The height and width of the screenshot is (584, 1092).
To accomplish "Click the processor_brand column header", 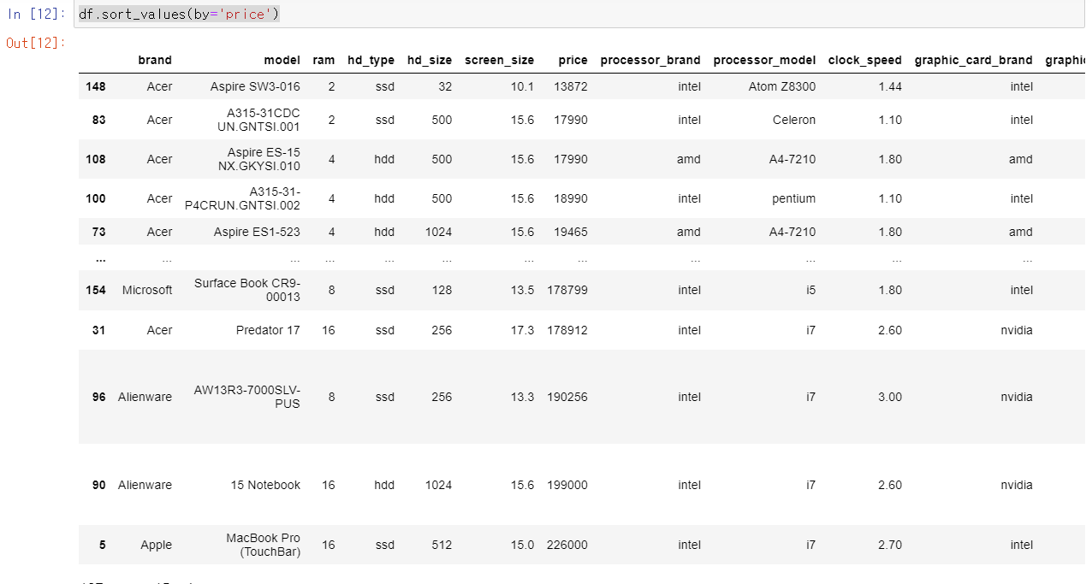I will (650, 60).
